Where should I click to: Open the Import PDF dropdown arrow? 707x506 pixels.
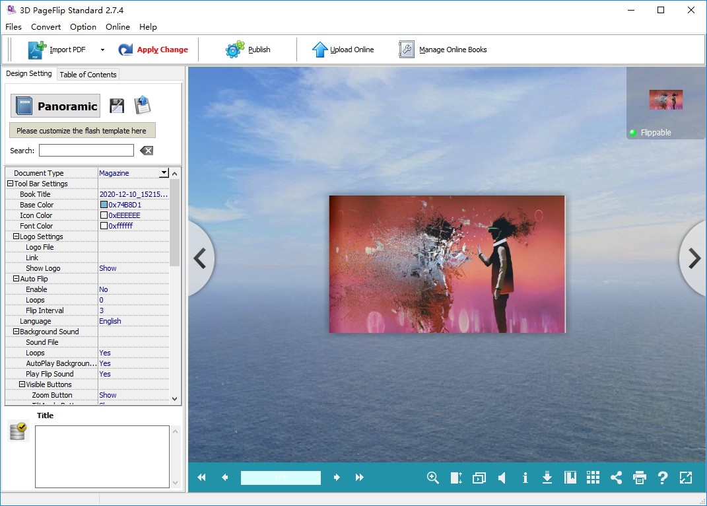pyautogui.click(x=102, y=50)
